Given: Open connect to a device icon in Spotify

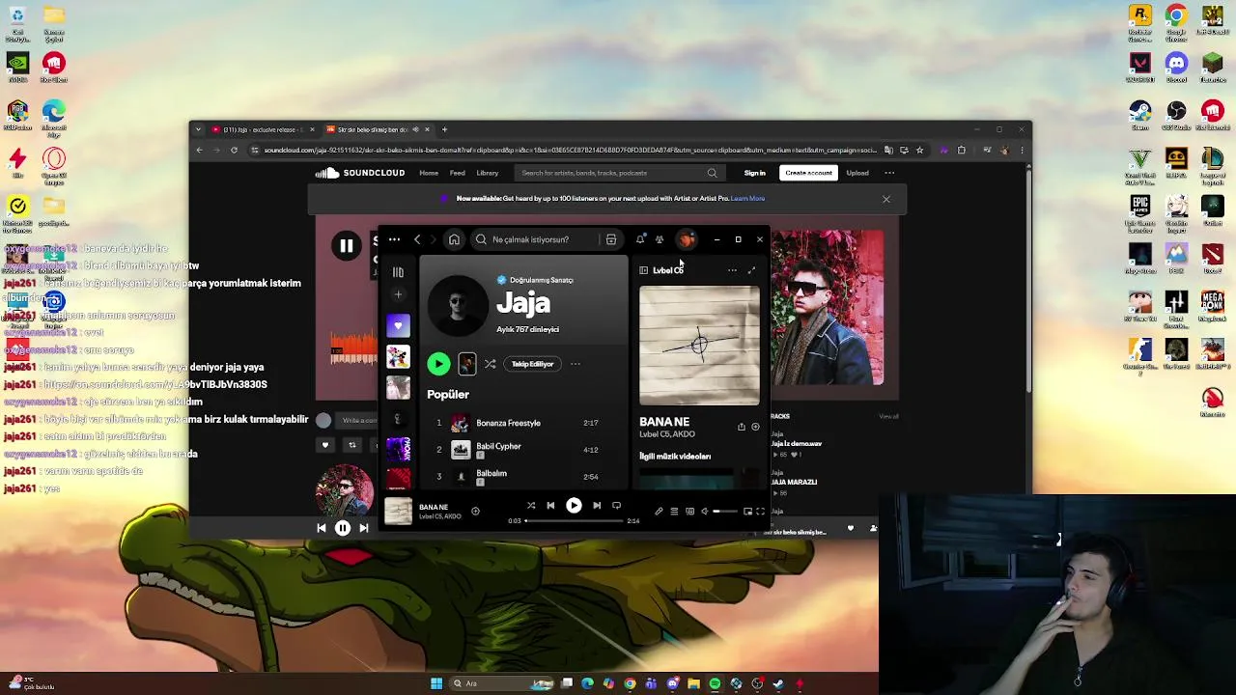Looking at the screenshot, I should point(689,512).
